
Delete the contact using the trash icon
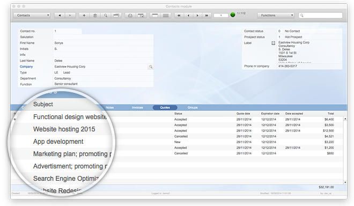[x=95, y=16]
